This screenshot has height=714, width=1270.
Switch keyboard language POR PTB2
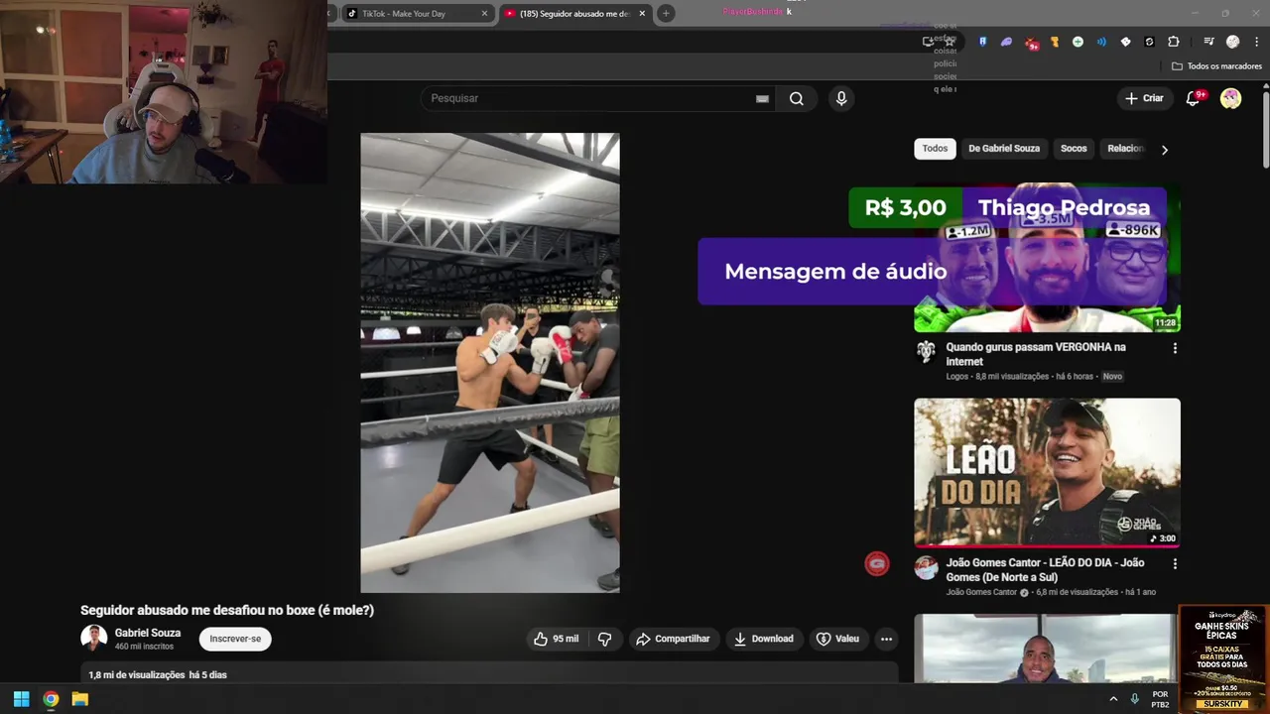click(x=1160, y=699)
